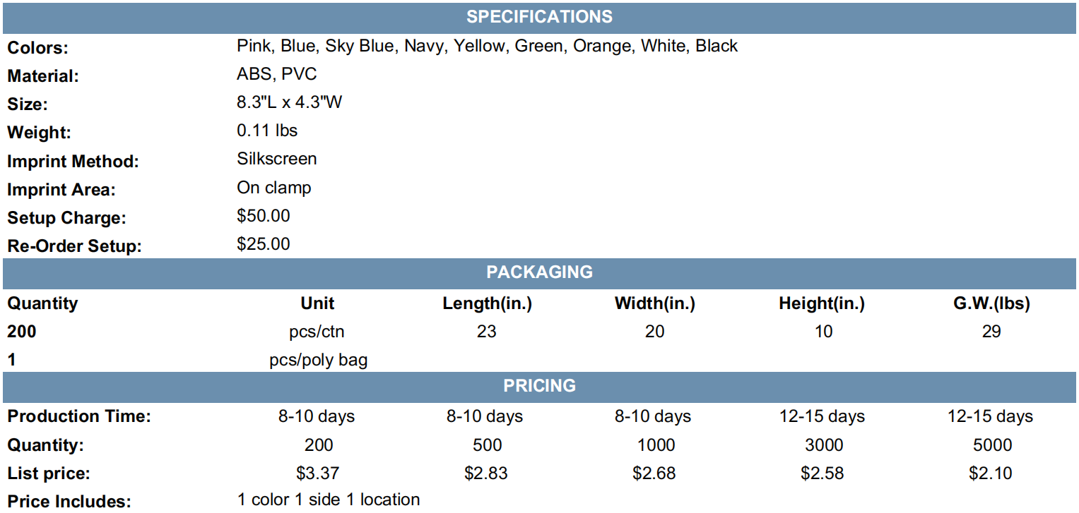Click the PACKAGING section header

[539, 272]
